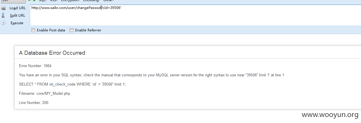Click the Execute text button

[x=17, y=23]
